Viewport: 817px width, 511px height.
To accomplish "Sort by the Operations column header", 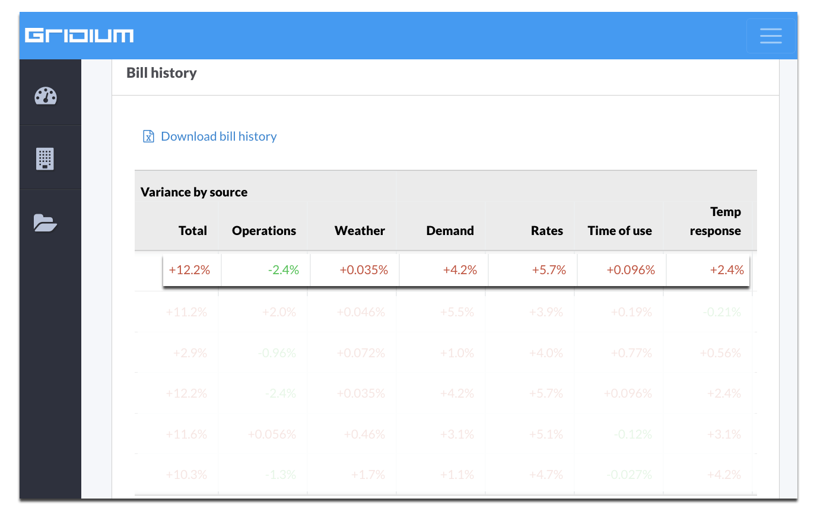I will point(263,231).
